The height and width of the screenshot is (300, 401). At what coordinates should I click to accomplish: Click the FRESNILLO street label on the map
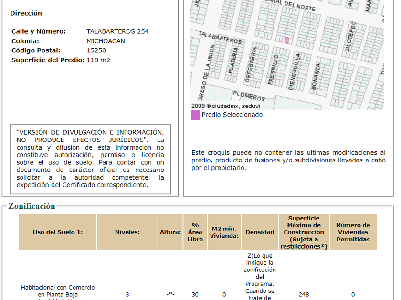point(273,70)
